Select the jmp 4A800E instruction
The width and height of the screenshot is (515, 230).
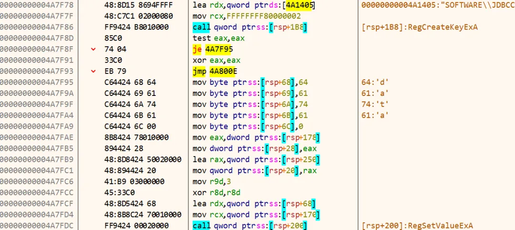point(215,71)
